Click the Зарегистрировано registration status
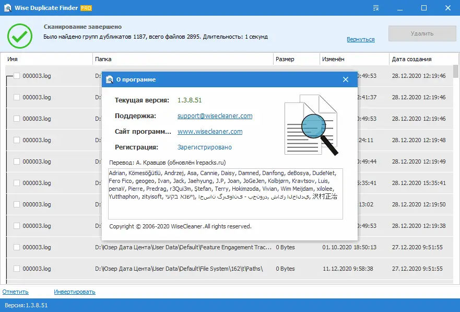460x312 pixels. pos(205,147)
